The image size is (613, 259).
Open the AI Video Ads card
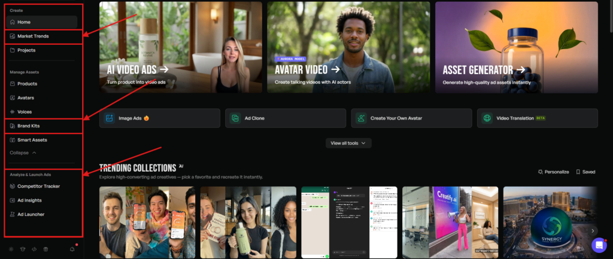(x=180, y=47)
